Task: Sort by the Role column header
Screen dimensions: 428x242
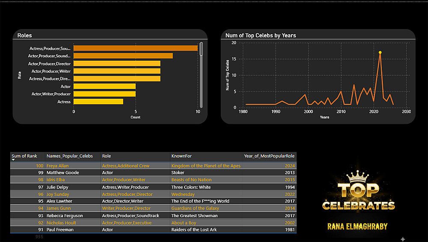Action: pos(107,156)
